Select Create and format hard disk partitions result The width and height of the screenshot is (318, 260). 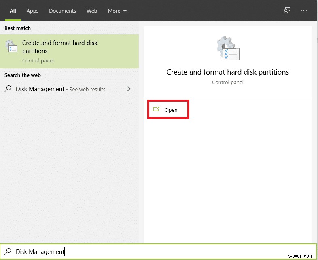click(x=69, y=51)
